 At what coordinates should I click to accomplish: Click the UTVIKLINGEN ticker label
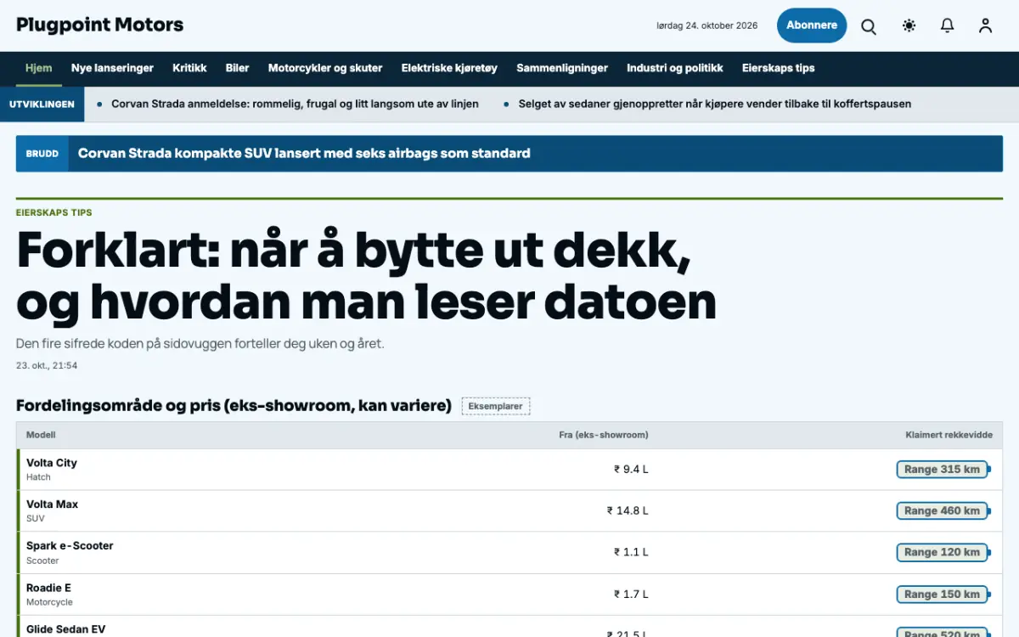coord(42,104)
